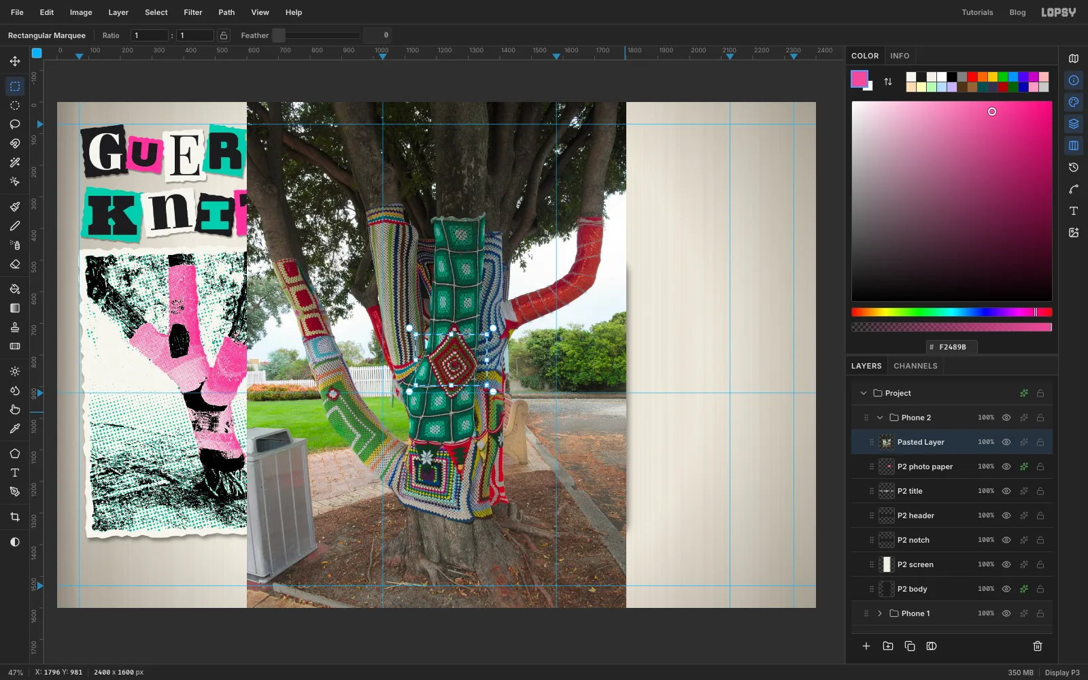Swap foreground and background colors
Image resolution: width=1088 pixels, height=680 pixels.
888,82
